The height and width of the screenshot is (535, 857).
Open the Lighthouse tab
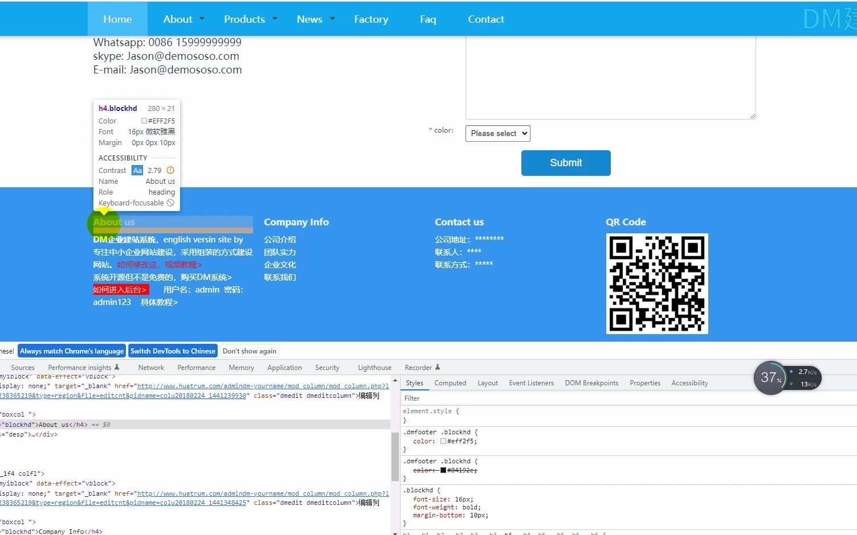374,368
